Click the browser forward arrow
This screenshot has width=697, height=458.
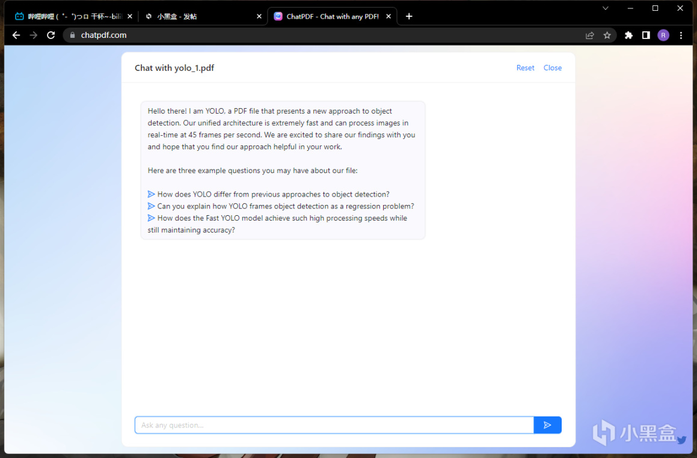(33, 35)
